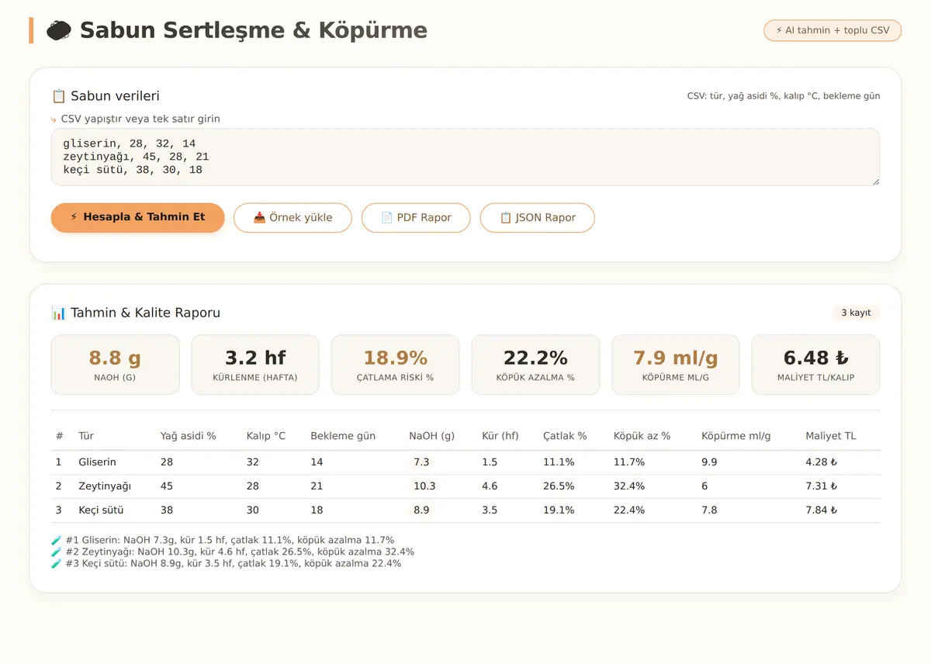Click foam loss 22.4% in Keçi sütü table row
The image size is (931, 664).
pos(628,510)
